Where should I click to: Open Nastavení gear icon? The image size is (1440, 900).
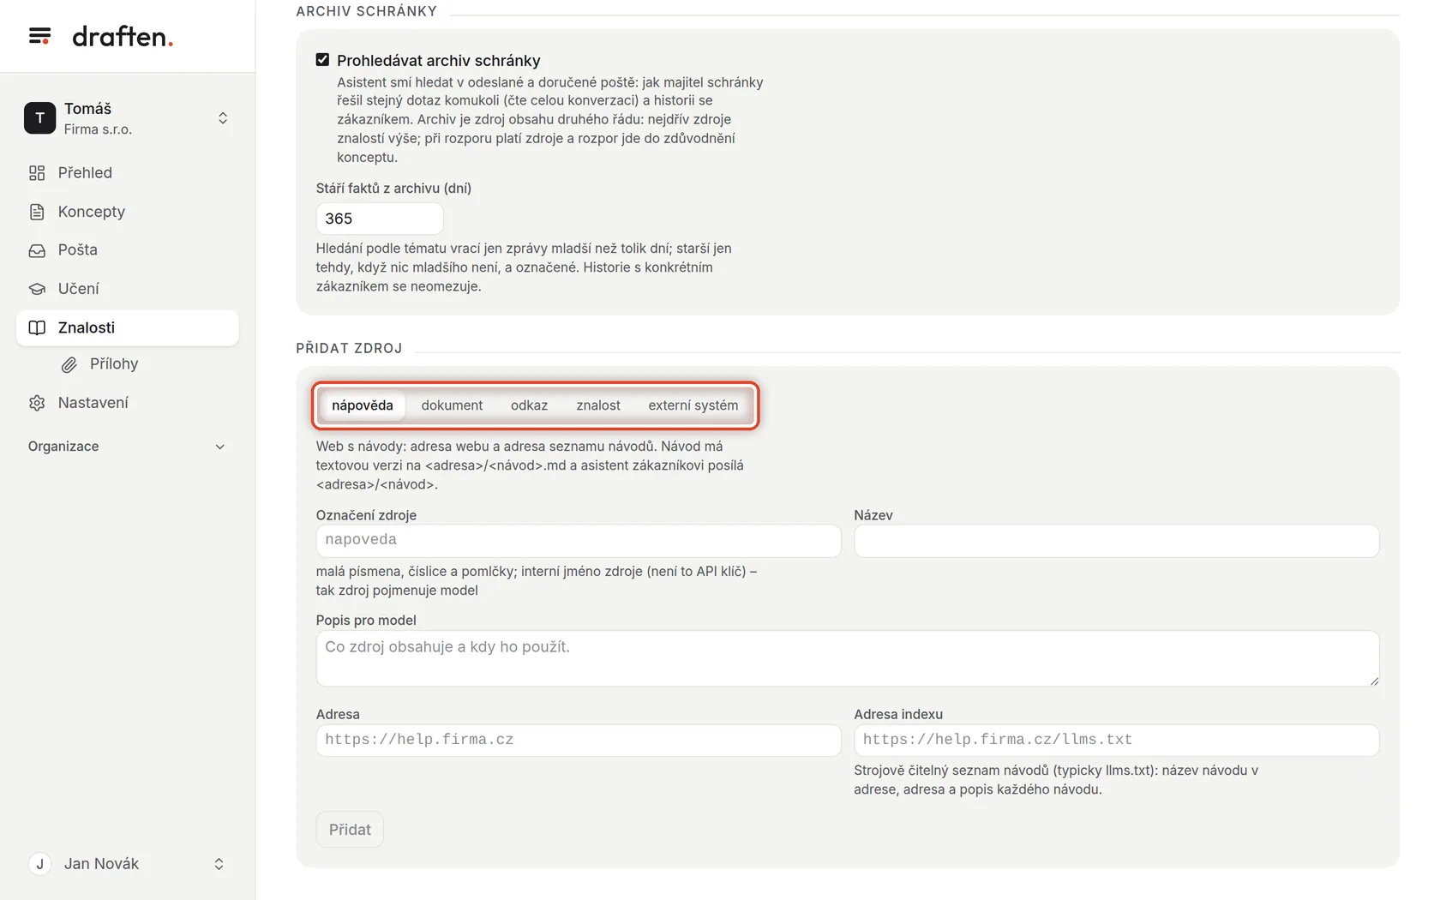click(37, 403)
